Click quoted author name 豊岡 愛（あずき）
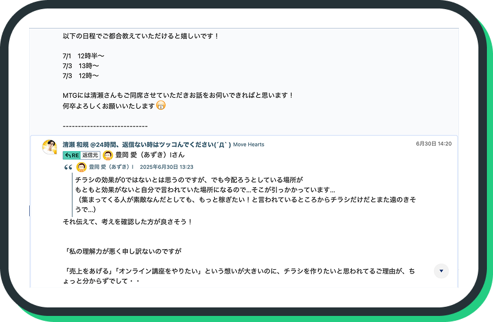This screenshot has height=322, width=493. (111, 167)
